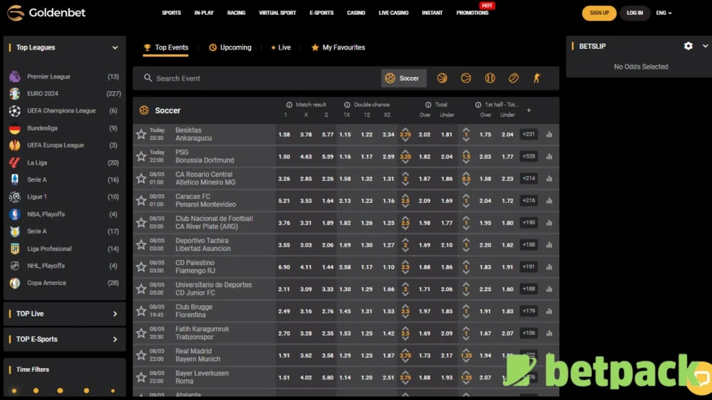Collapse the Top Leagues panel
Image resolution: width=712 pixels, height=400 pixels.
point(115,47)
